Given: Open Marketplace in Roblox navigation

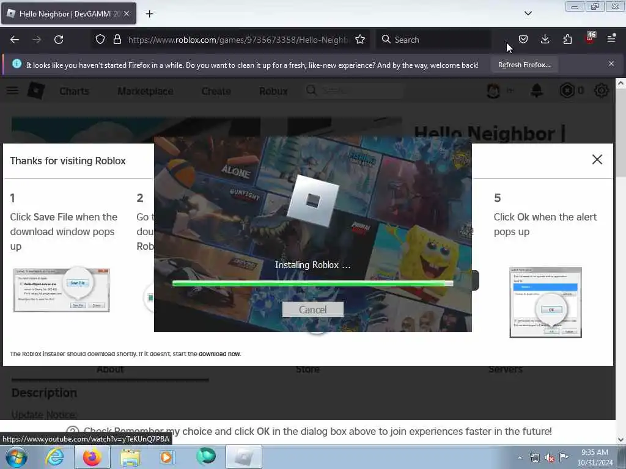Looking at the screenshot, I should pyautogui.click(x=145, y=92).
